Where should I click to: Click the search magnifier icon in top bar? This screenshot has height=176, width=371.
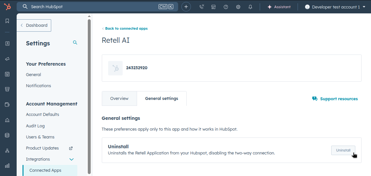tap(25, 7)
